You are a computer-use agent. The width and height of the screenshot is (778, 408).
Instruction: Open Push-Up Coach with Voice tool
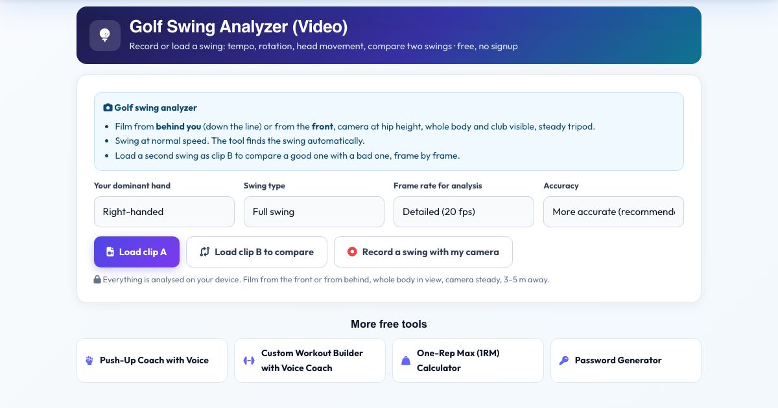(152, 361)
